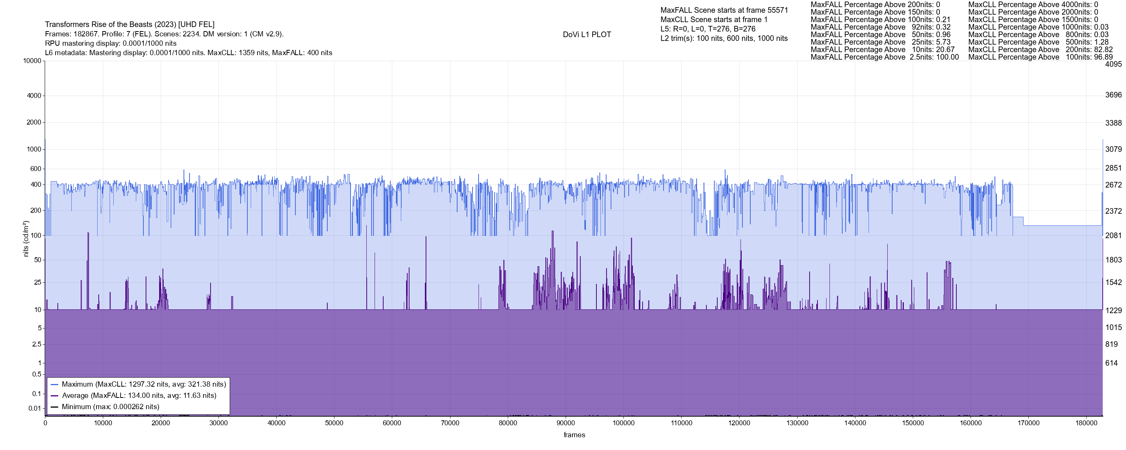The width and height of the screenshot is (1126, 450).
Task: Click 'MaxCLL Percentage Above 200nits: 82.82' line
Action: point(1040,50)
